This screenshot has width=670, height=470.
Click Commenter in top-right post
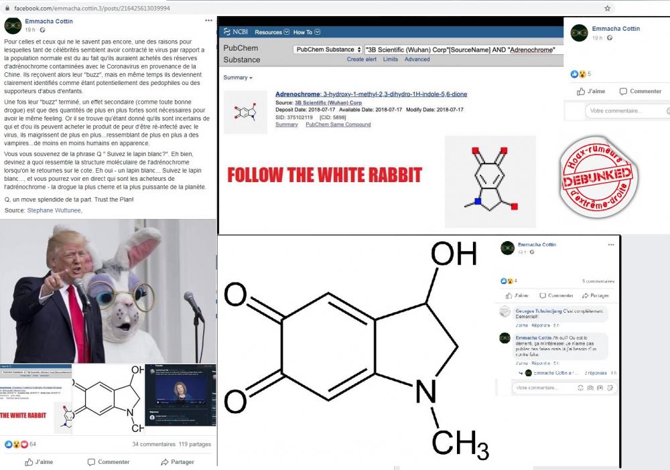tap(640, 91)
